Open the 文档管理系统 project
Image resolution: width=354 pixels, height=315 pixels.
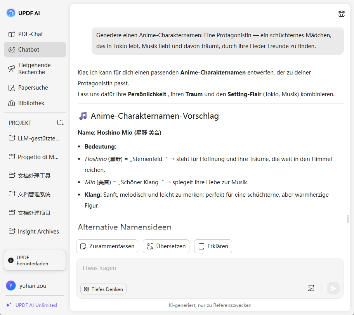(35, 194)
